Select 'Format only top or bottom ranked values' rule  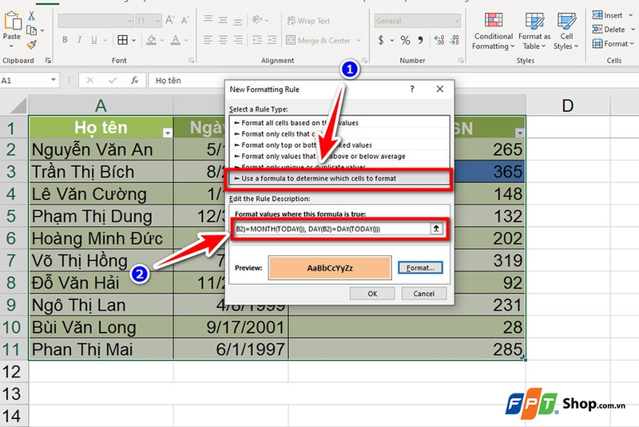click(x=339, y=145)
